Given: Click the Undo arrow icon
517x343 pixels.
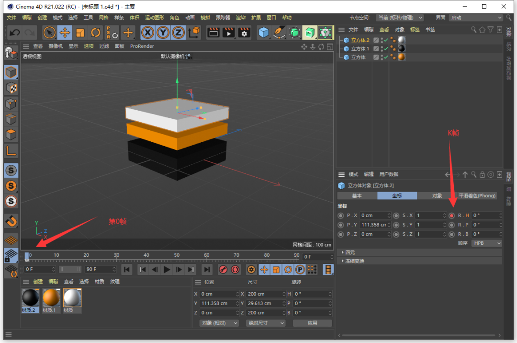Looking at the screenshot, I should pos(15,33).
